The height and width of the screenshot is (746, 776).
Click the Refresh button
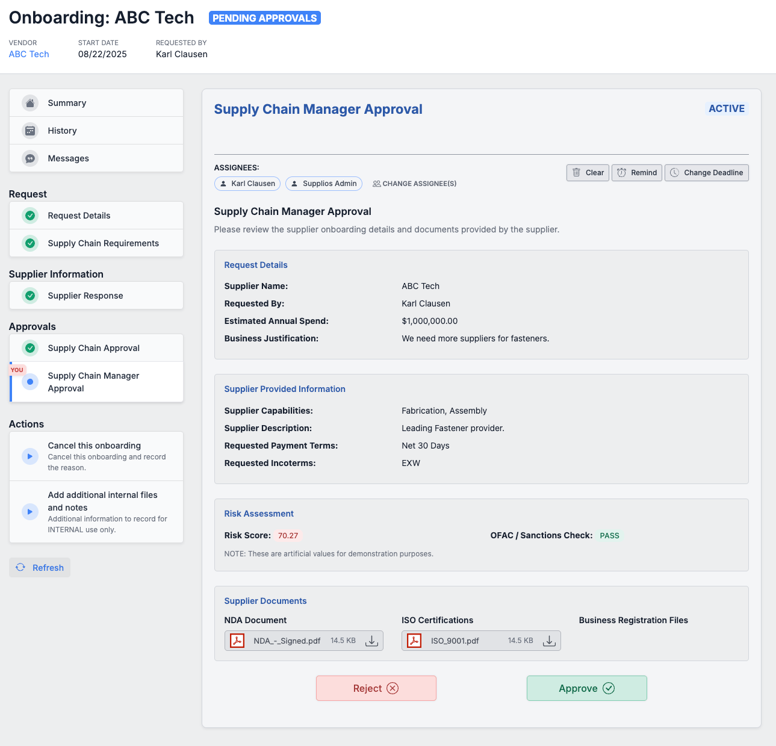pyautogui.click(x=40, y=568)
